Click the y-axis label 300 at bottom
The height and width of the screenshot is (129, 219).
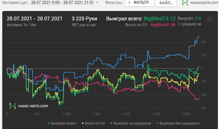tap(203, 108)
